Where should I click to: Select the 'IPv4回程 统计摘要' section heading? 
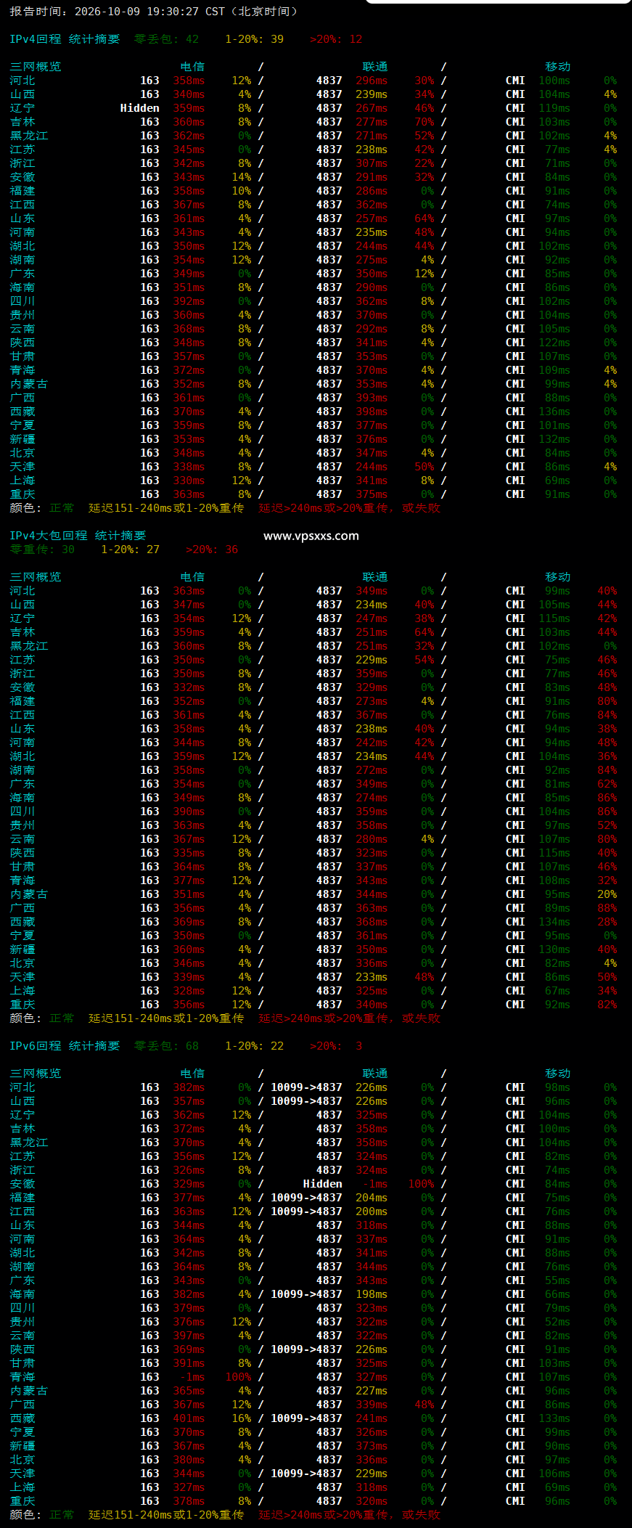[x=65, y=39]
